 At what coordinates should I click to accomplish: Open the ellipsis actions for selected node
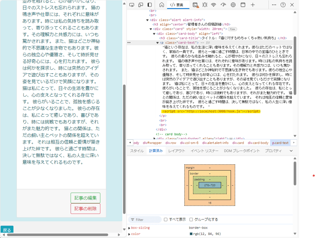point(129,43)
